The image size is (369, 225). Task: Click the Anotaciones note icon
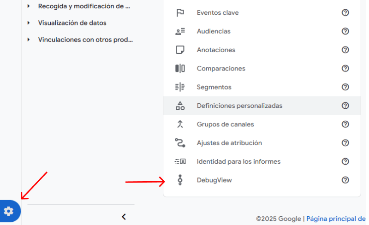click(x=180, y=50)
